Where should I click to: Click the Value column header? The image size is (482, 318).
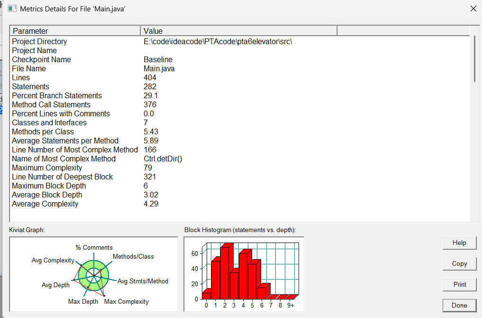239,31
